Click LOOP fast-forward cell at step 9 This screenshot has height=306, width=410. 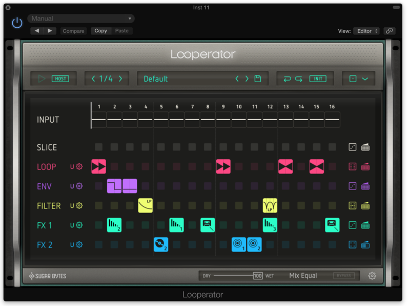point(223,166)
